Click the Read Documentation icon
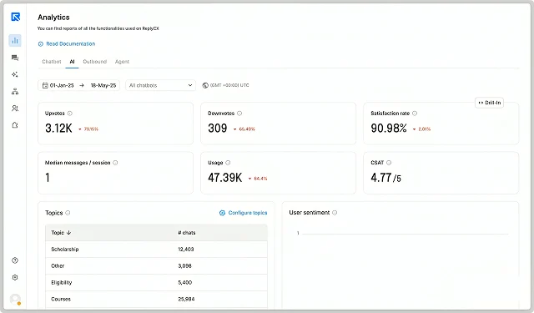Viewport: 534px width, 313px height. (41, 44)
